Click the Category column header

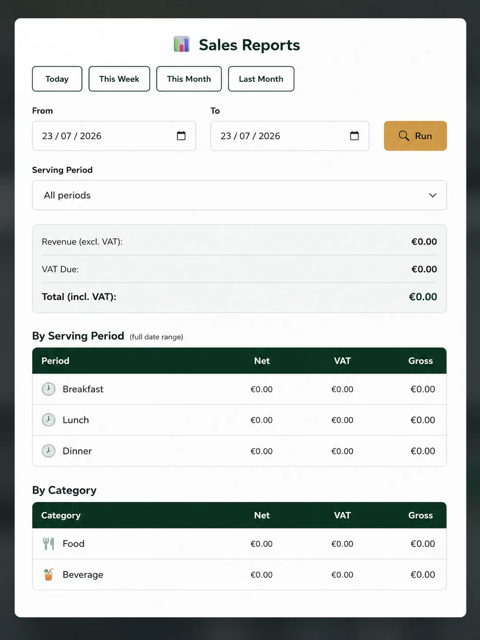(61, 515)
